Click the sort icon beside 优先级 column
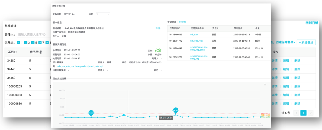The width and height of the screenshot is (322, 130). coord(41,52)
